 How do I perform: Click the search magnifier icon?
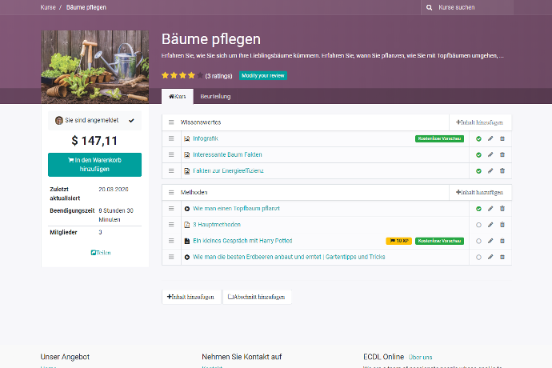point(429,7)
